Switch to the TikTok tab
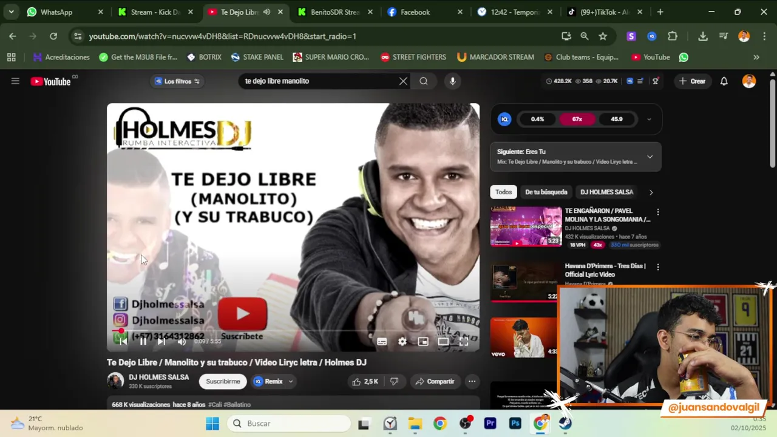777x437 pixels. (605, 12)
